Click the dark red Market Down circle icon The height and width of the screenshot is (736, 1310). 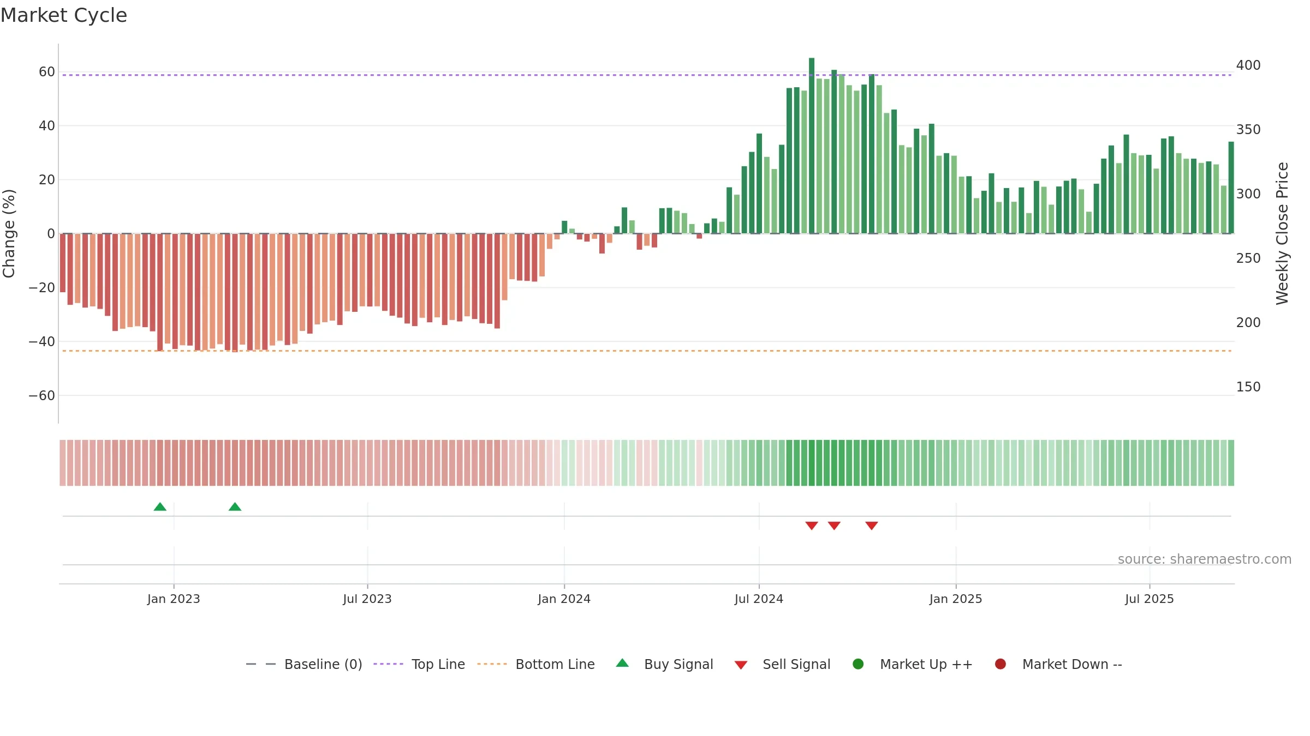[1001, 664]
